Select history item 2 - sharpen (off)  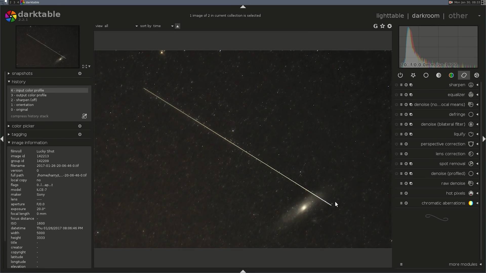24,100
